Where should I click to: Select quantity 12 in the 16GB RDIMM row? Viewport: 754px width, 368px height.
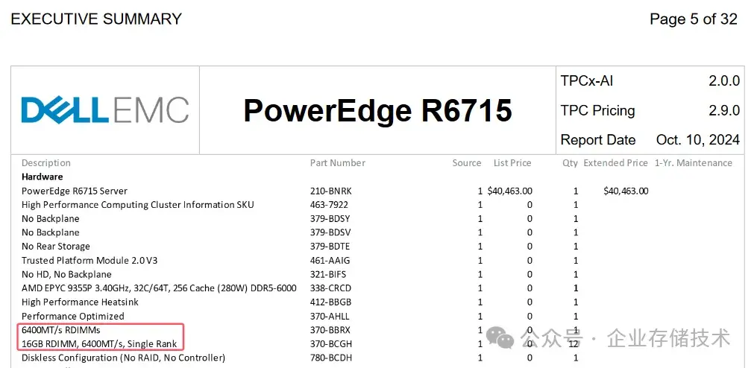tap(573, 344)
